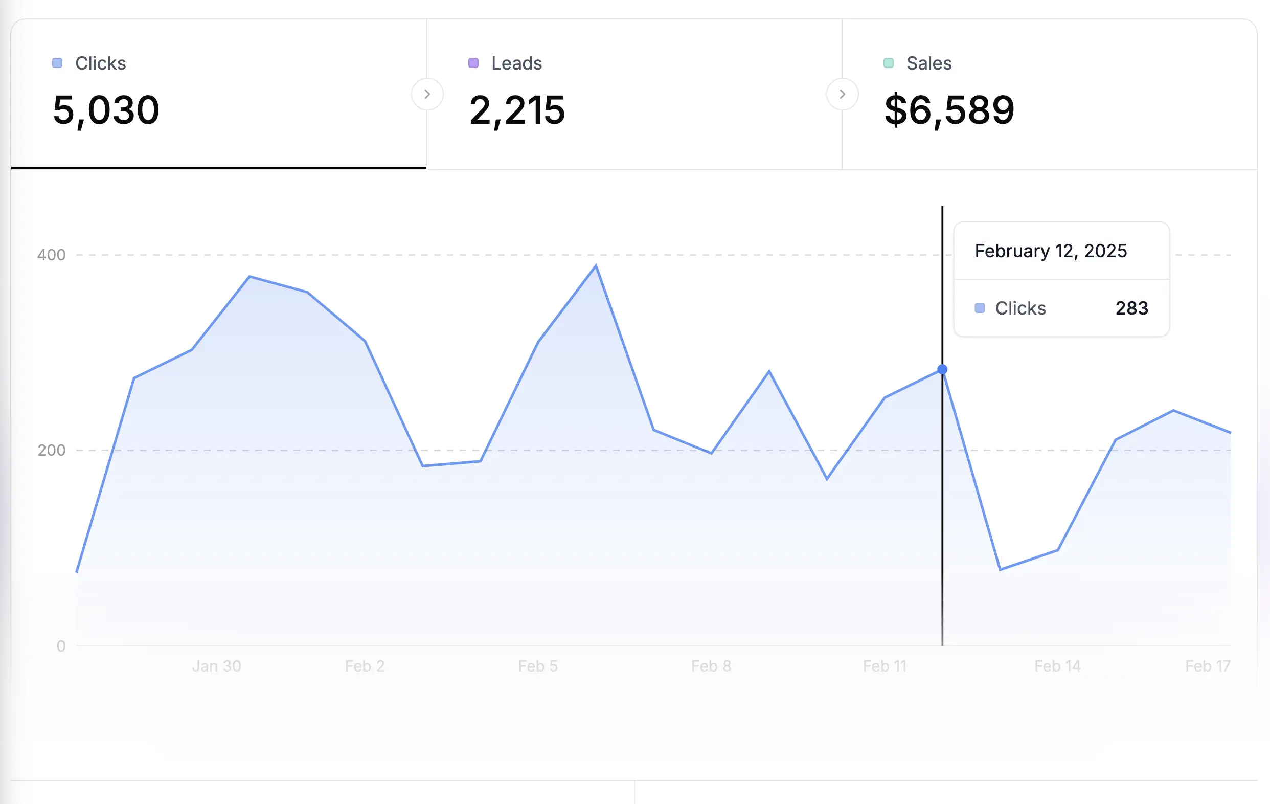Click the chevron arrow between Clicks and Leads
Viewport: 1270px width, 804px height.
click(x=427, y=94)
